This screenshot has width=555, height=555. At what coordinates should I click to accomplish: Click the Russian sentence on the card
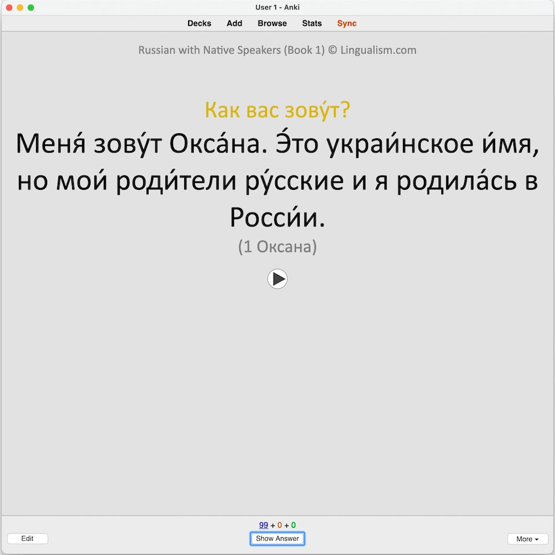click(x=277, y=179)
